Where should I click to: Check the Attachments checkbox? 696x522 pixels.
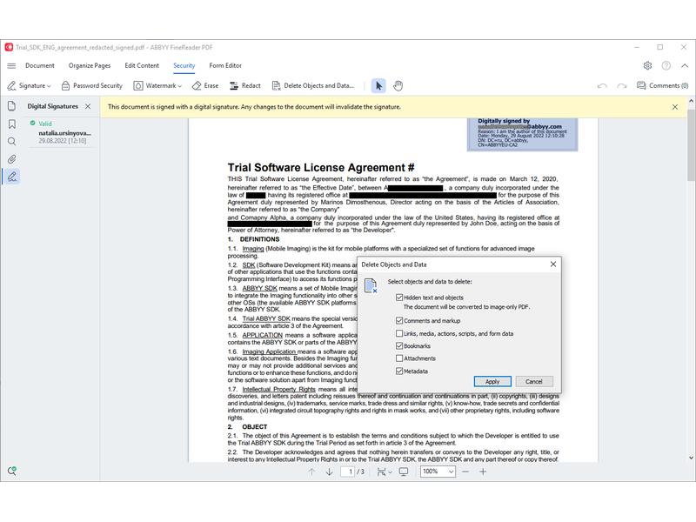pyautogui.click(x=399, y=358)
